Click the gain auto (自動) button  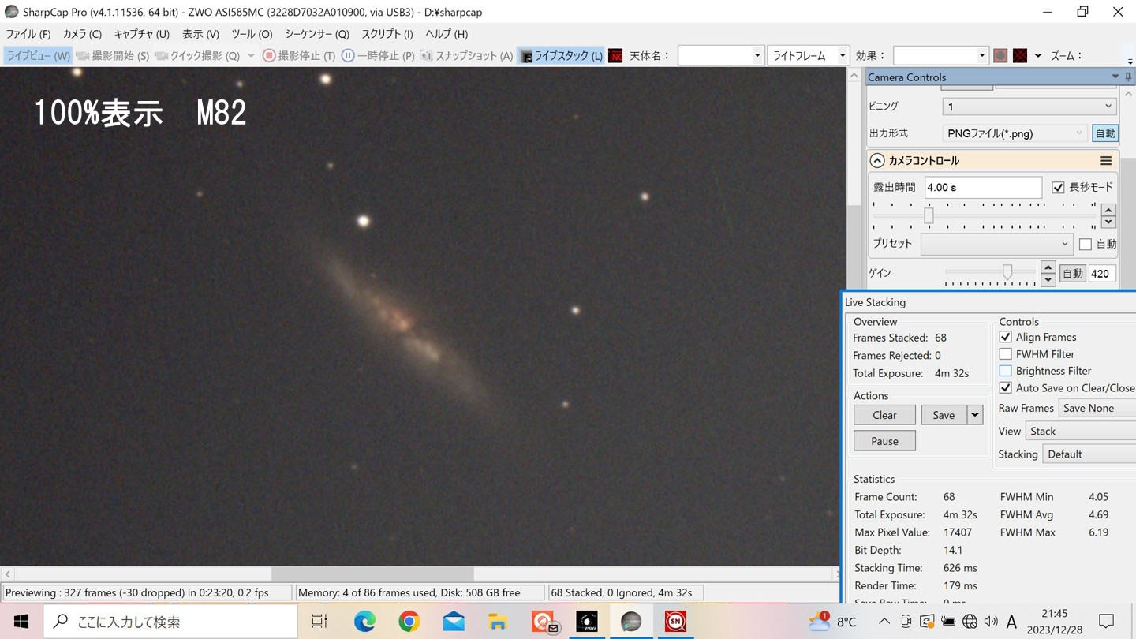1072,274
